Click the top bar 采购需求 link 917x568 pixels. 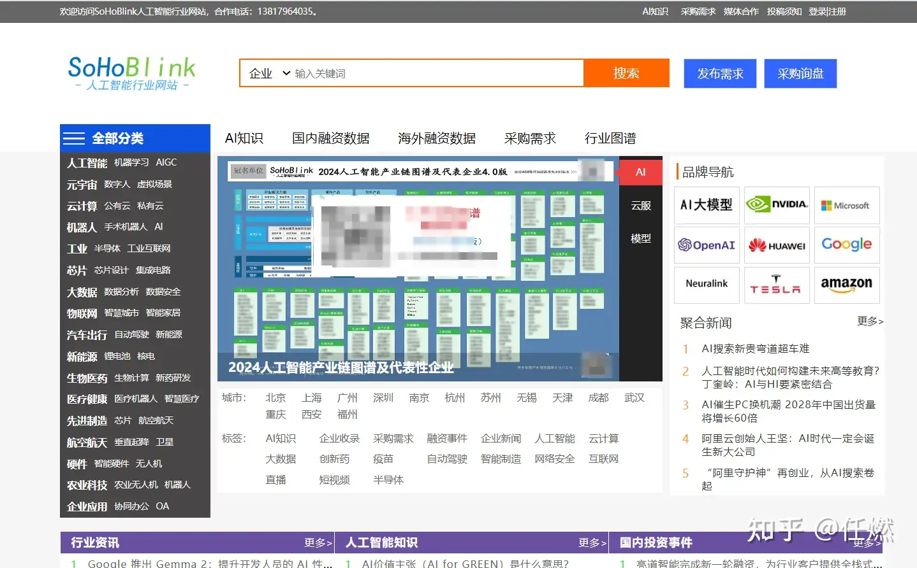click(698, 11)
